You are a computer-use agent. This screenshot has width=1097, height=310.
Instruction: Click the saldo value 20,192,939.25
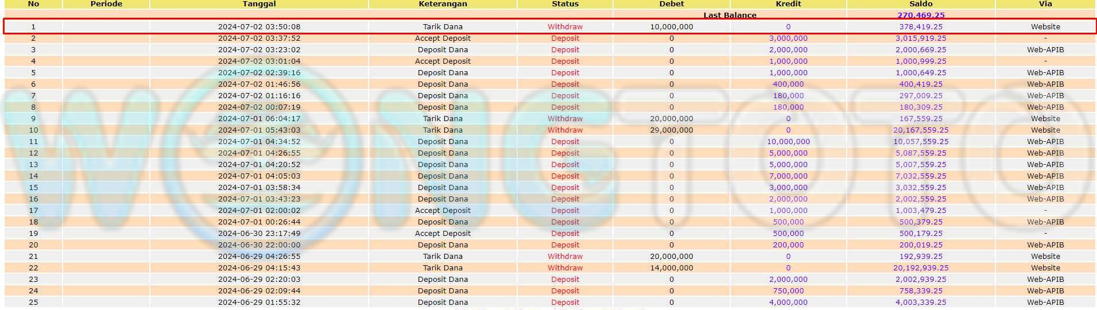(x=921, y=268)
